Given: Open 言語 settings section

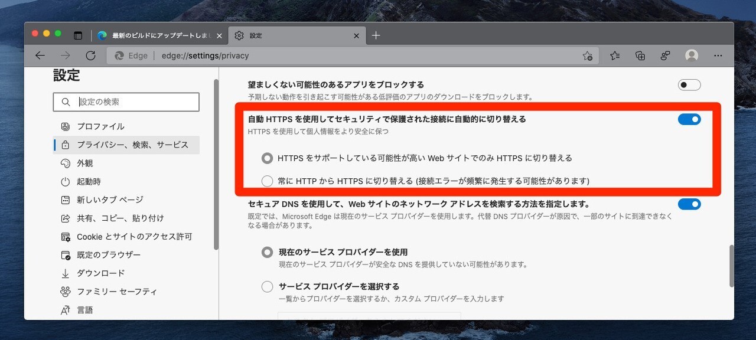Looking at the screenshot, I should [126, 309].
